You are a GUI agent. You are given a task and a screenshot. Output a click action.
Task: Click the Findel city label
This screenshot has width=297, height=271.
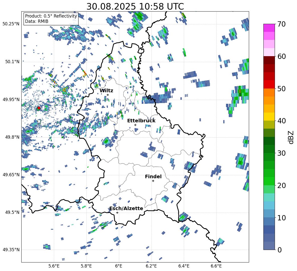[153, 176]
